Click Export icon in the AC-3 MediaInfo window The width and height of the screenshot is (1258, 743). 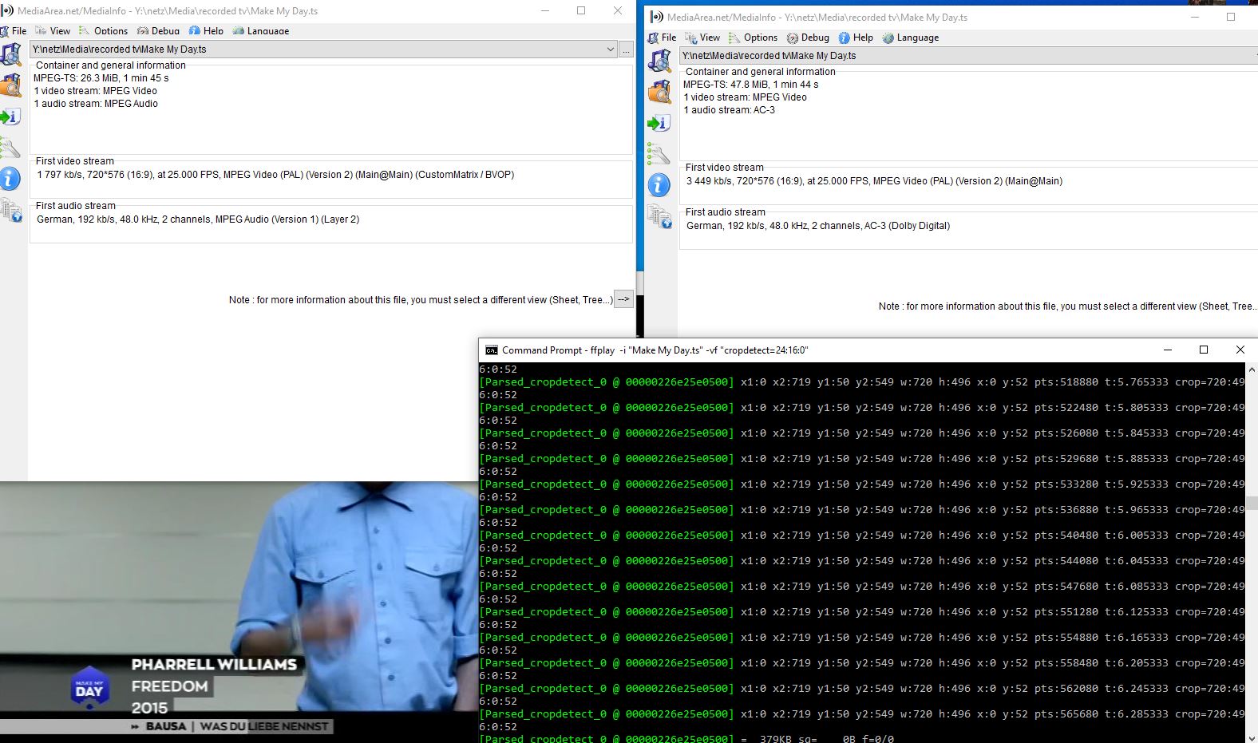point(659,123)
